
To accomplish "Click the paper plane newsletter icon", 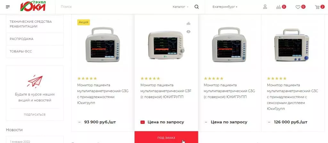I will click(x=35, y=81).
